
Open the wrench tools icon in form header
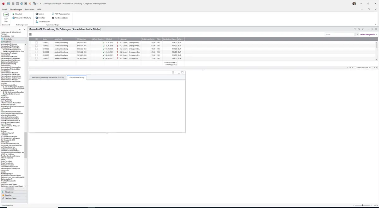click(x=363, y=29)
